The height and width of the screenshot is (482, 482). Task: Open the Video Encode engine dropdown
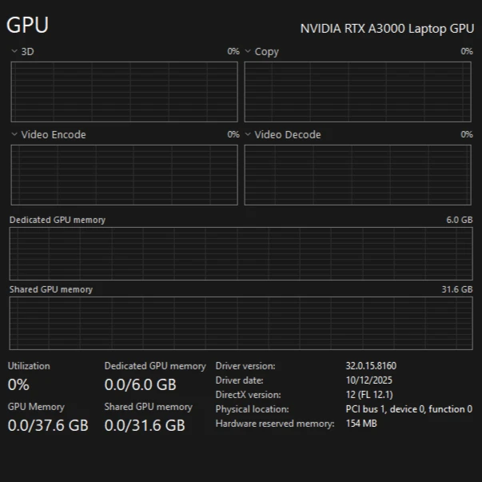tap(14, 134)
